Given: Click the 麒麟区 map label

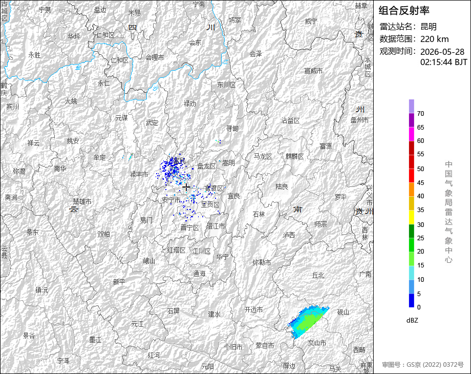Looking at the screenshot, I should [x=295, y=156].
